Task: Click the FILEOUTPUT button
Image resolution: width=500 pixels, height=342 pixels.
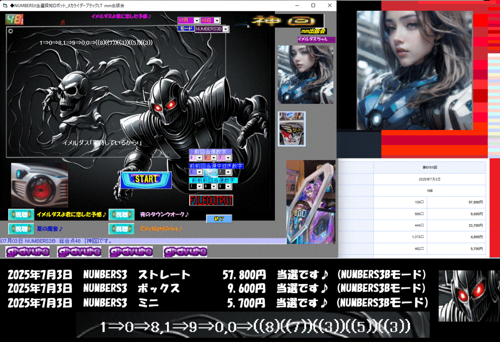Action: click(x=211, y=201)
